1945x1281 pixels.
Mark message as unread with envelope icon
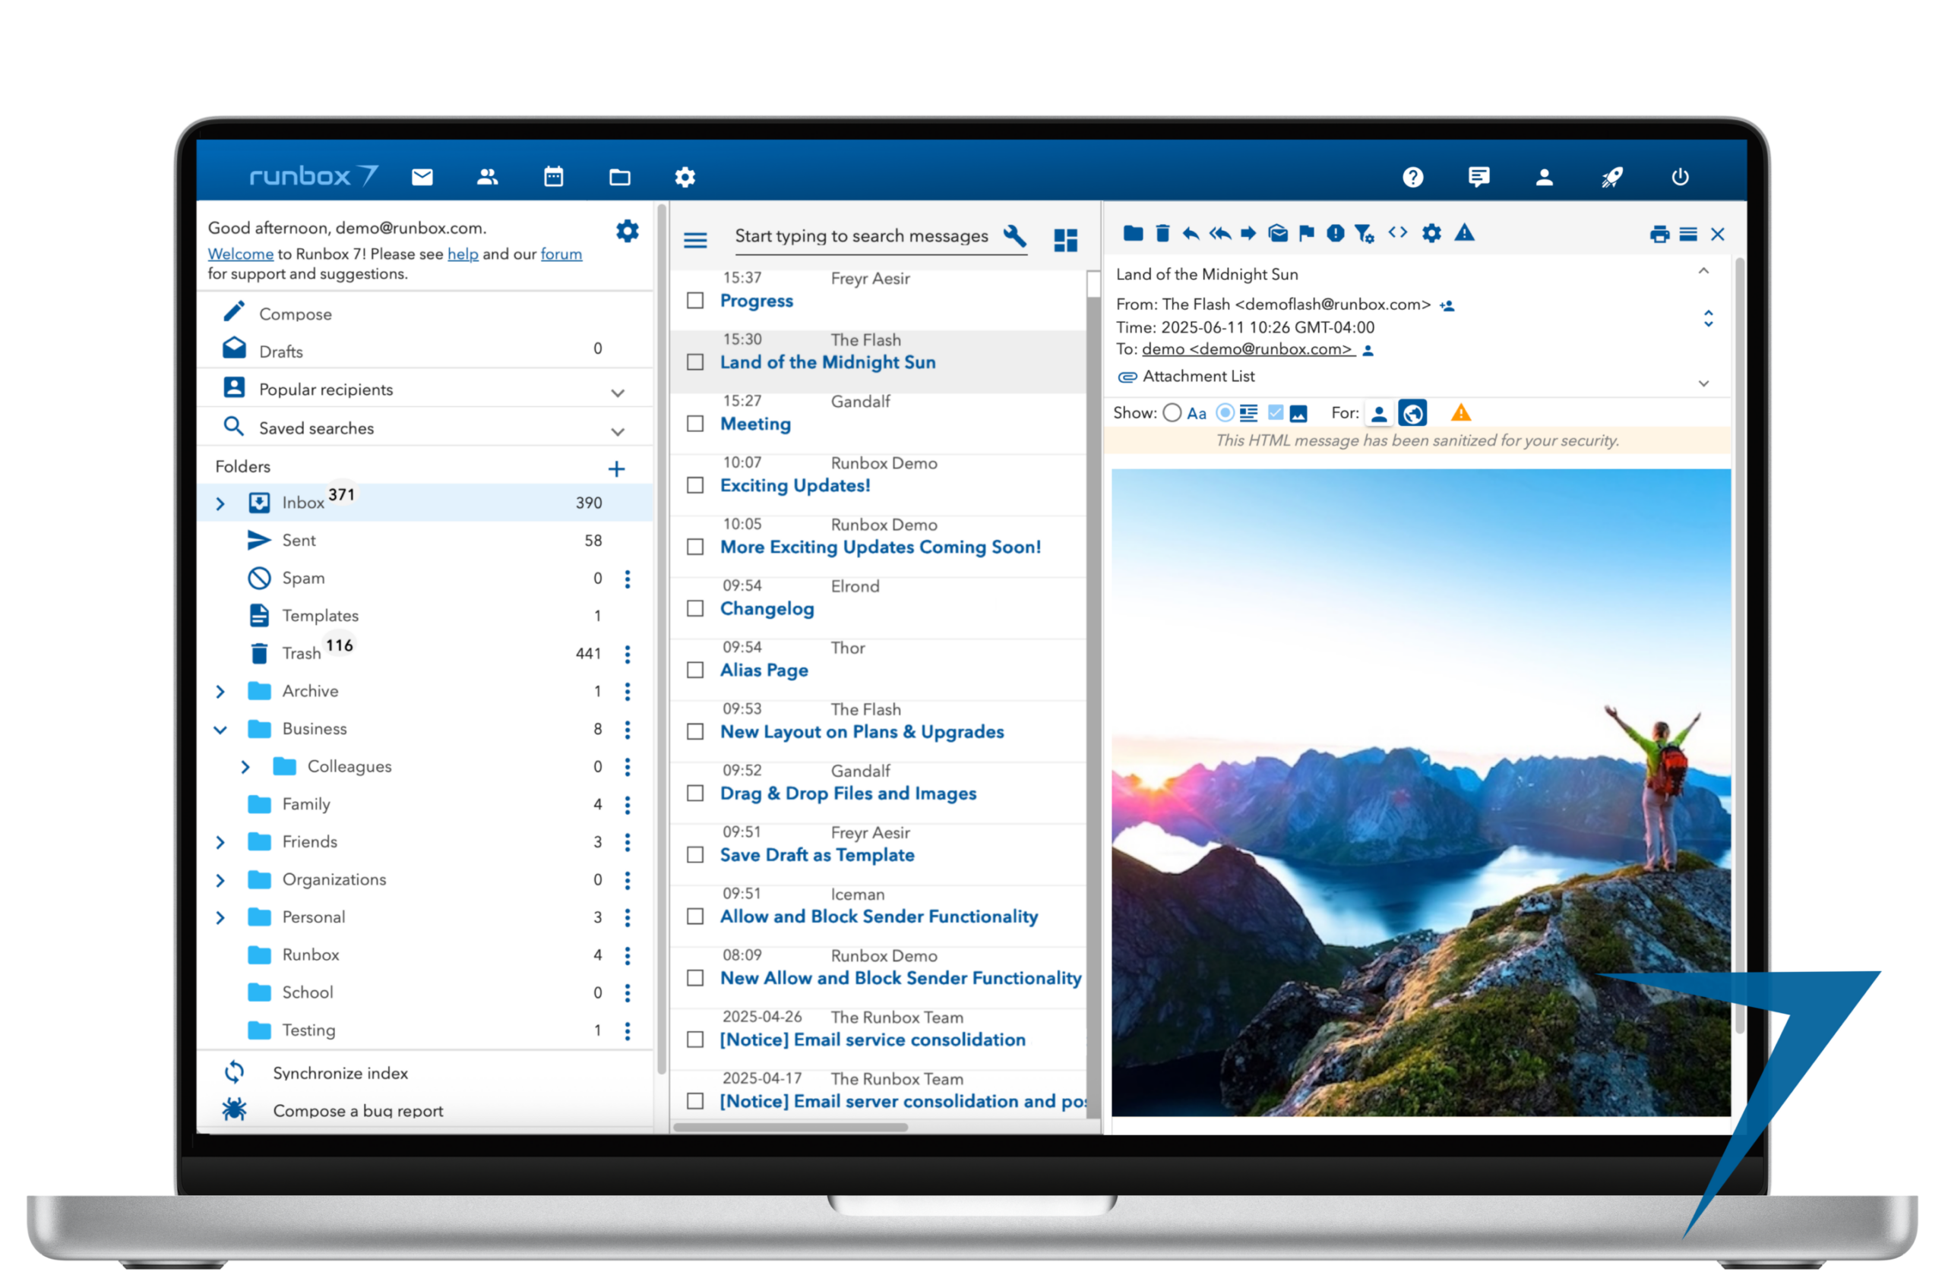(x=1279, y=234)
